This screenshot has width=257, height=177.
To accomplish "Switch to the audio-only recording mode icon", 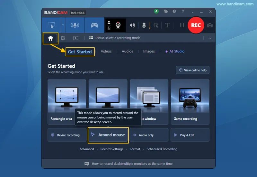I will (x=75, y=25).
